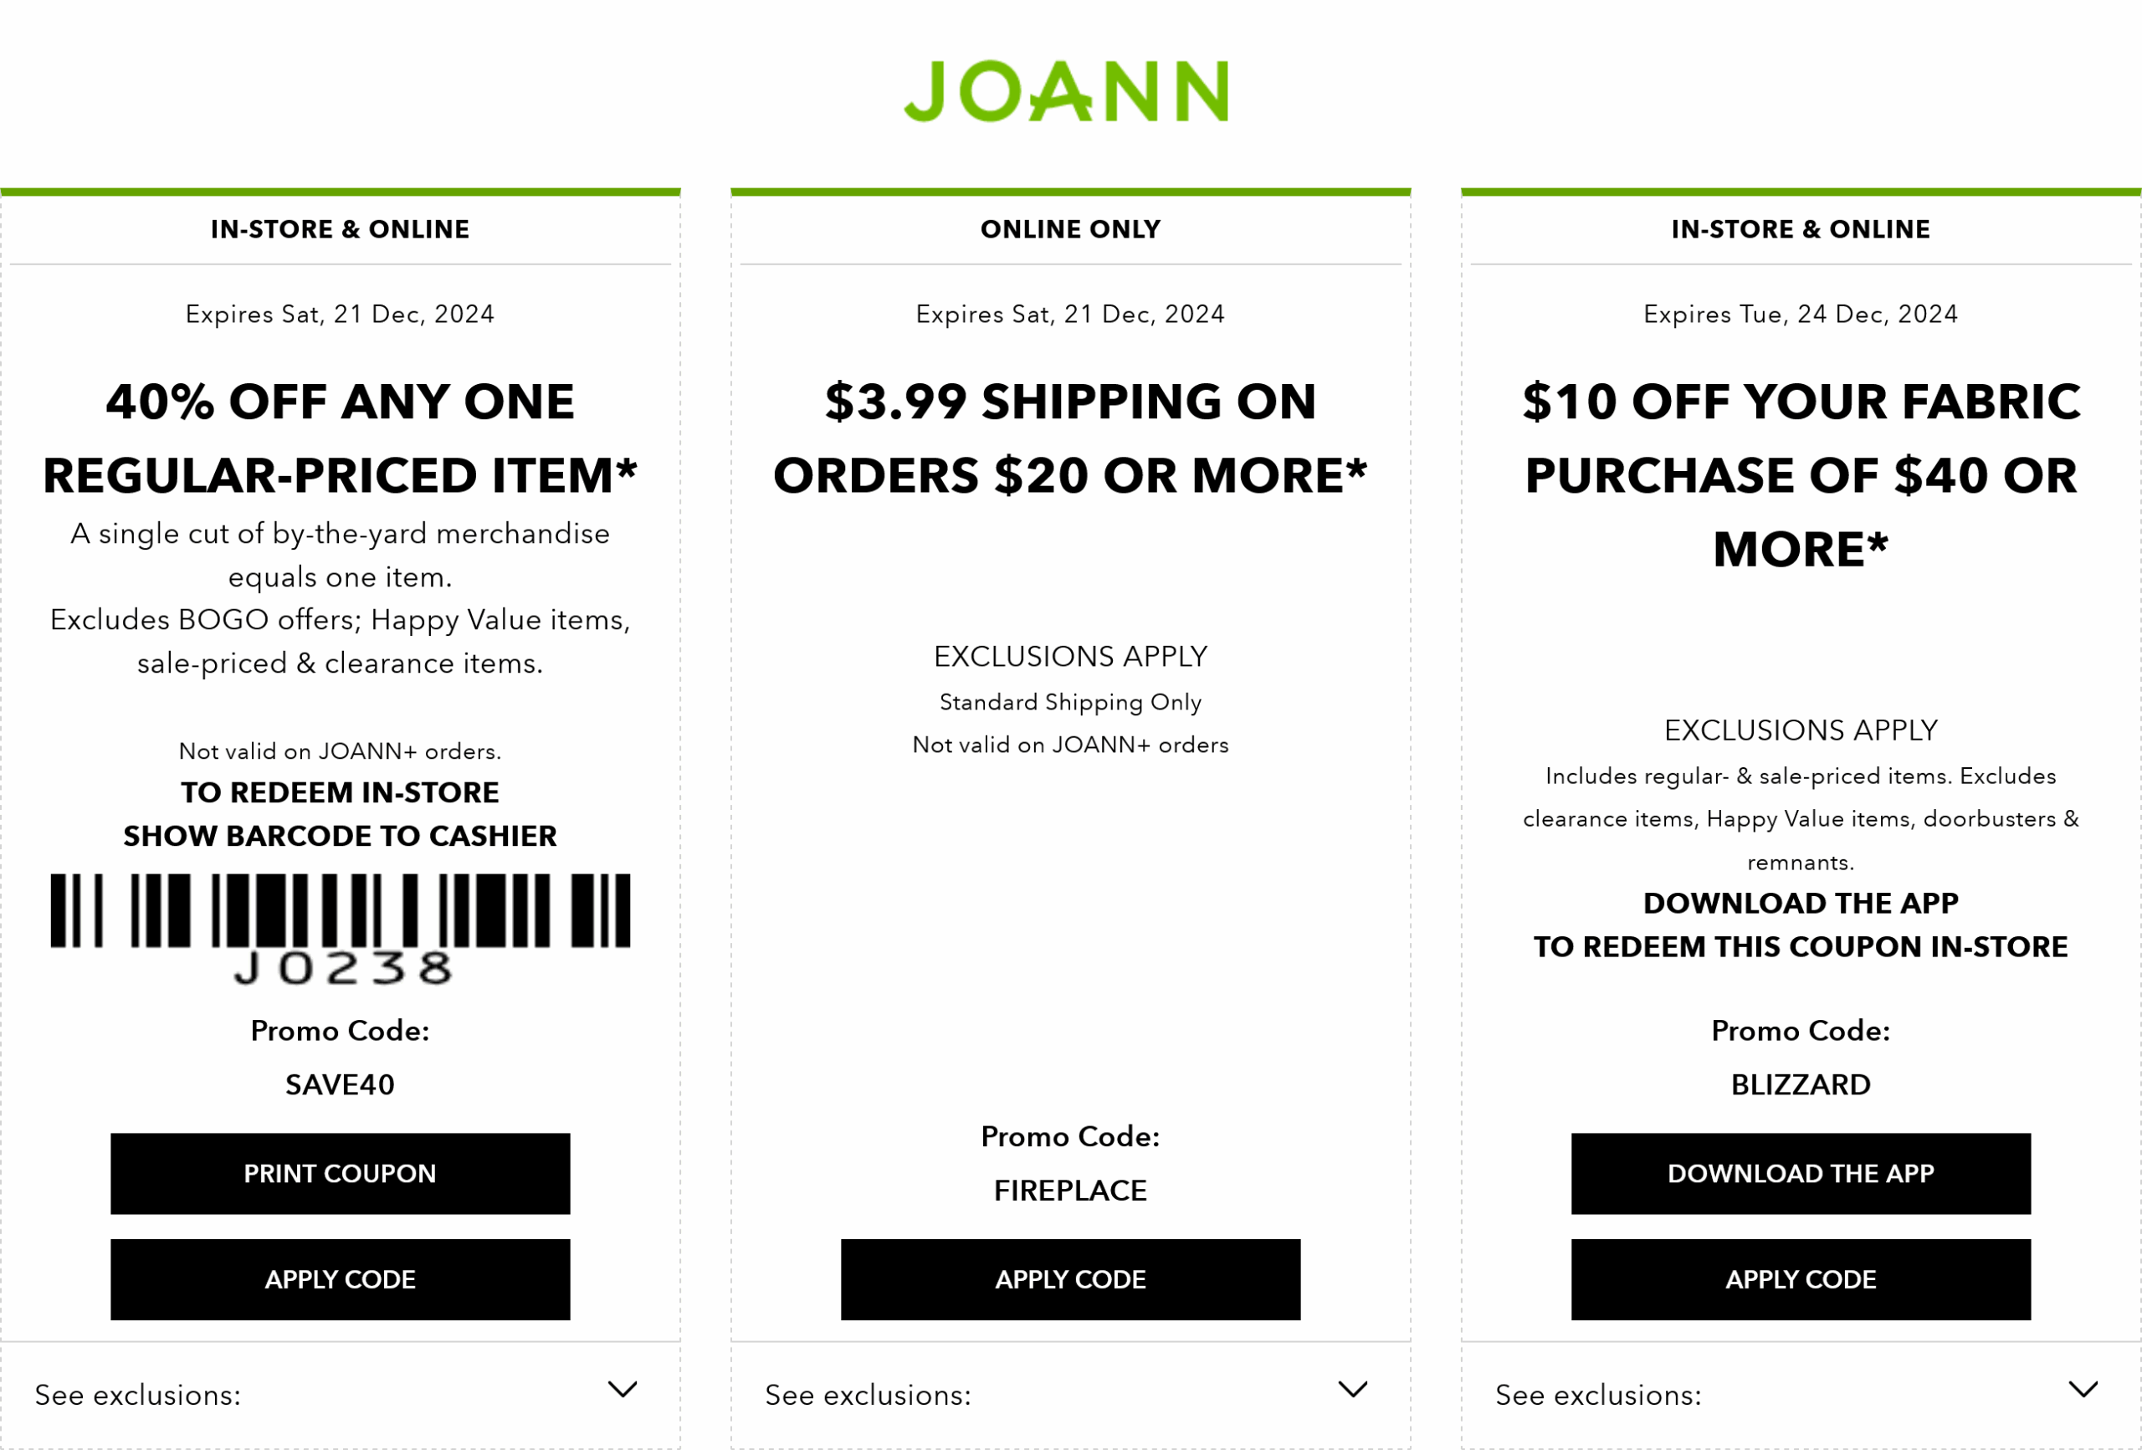The height and width of the screenshot is (1450, 2142).
Task: Click the chevron under the BLIZZARD coupon
Action: [x=2083, y=1389]
